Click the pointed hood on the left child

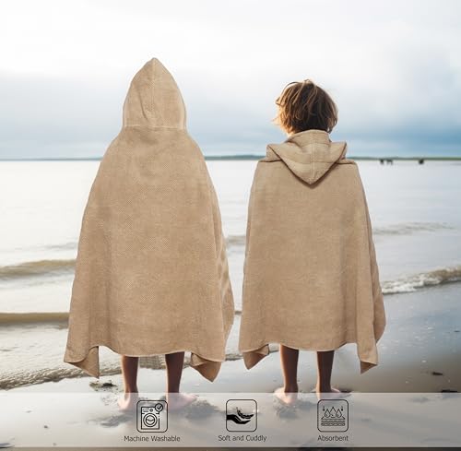[154, 94]
